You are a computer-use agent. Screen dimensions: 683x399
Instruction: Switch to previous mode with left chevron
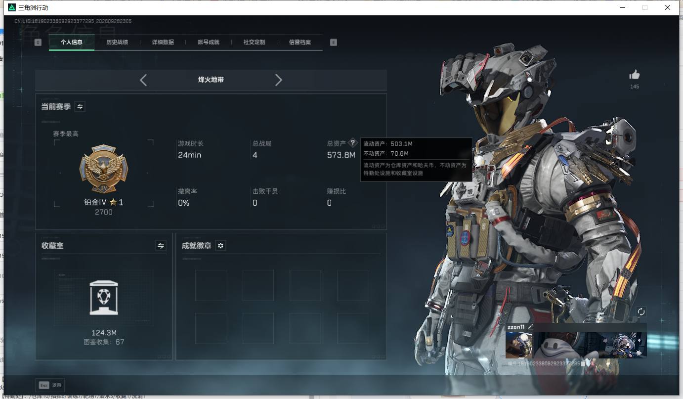coord(143,80)
